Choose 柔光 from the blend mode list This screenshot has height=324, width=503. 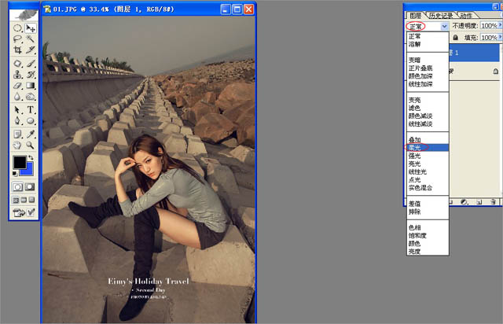coord(414,147)
